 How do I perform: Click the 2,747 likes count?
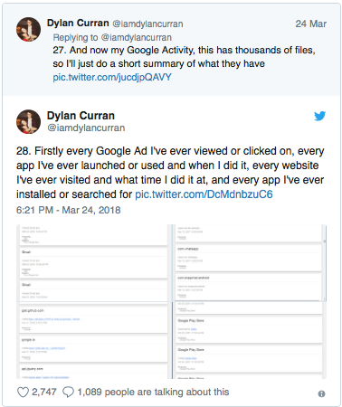[x=44, y=392]
